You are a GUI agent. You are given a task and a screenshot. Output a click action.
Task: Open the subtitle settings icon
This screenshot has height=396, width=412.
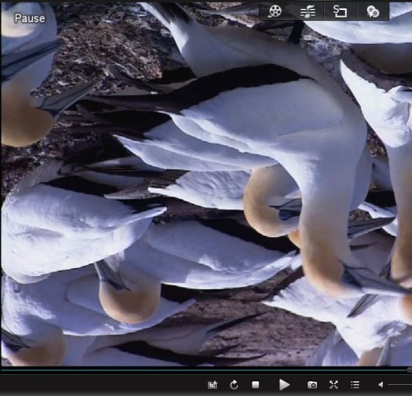(x=340, y=12)
